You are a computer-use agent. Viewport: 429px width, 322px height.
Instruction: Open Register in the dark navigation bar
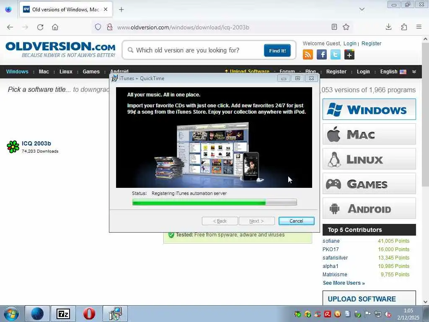point(336,71)
